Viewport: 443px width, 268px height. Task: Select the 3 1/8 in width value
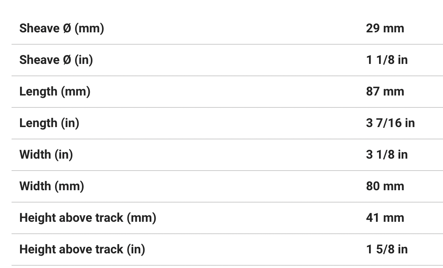click(387, 155)
